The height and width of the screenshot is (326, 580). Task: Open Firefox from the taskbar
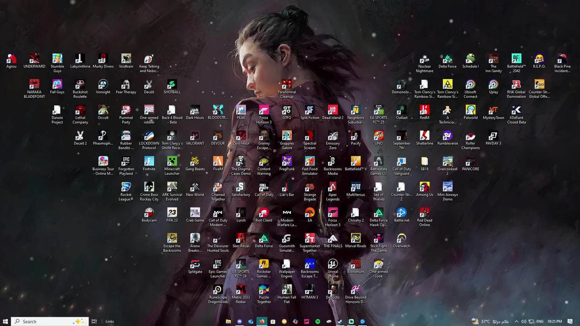click(x=262, y=321)
